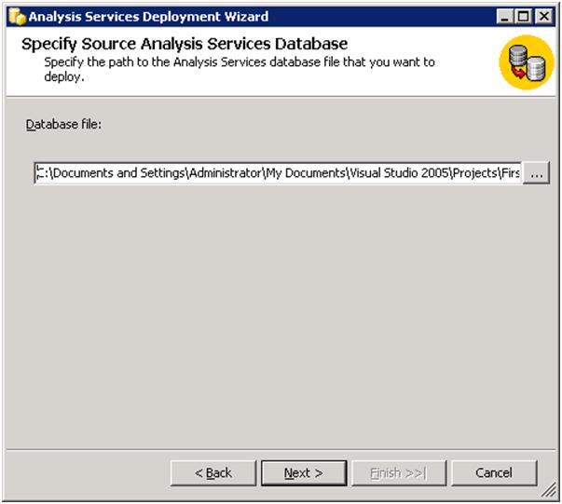Click the 'Specify the path' description text
This screenshot has width=562, height=504.
[x=240, y=70]
